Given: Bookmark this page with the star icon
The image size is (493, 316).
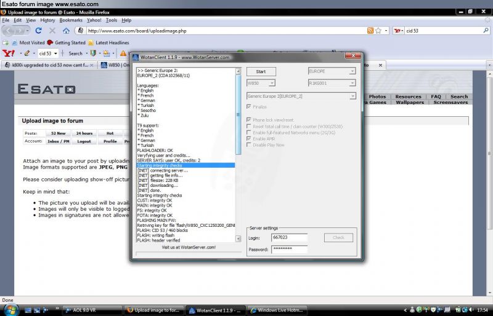Looking at the screenshot, I should pyautogui.click(x=378, y=31).
